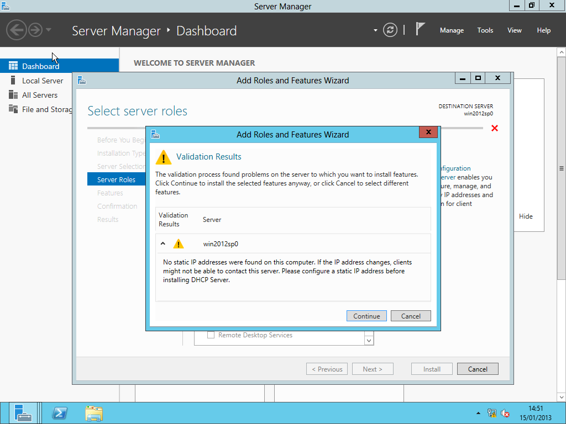Image resolution: width=566 pixels, height=424 pixels.
Task: Open the Manage menu
Action: (x=452, y=30)
